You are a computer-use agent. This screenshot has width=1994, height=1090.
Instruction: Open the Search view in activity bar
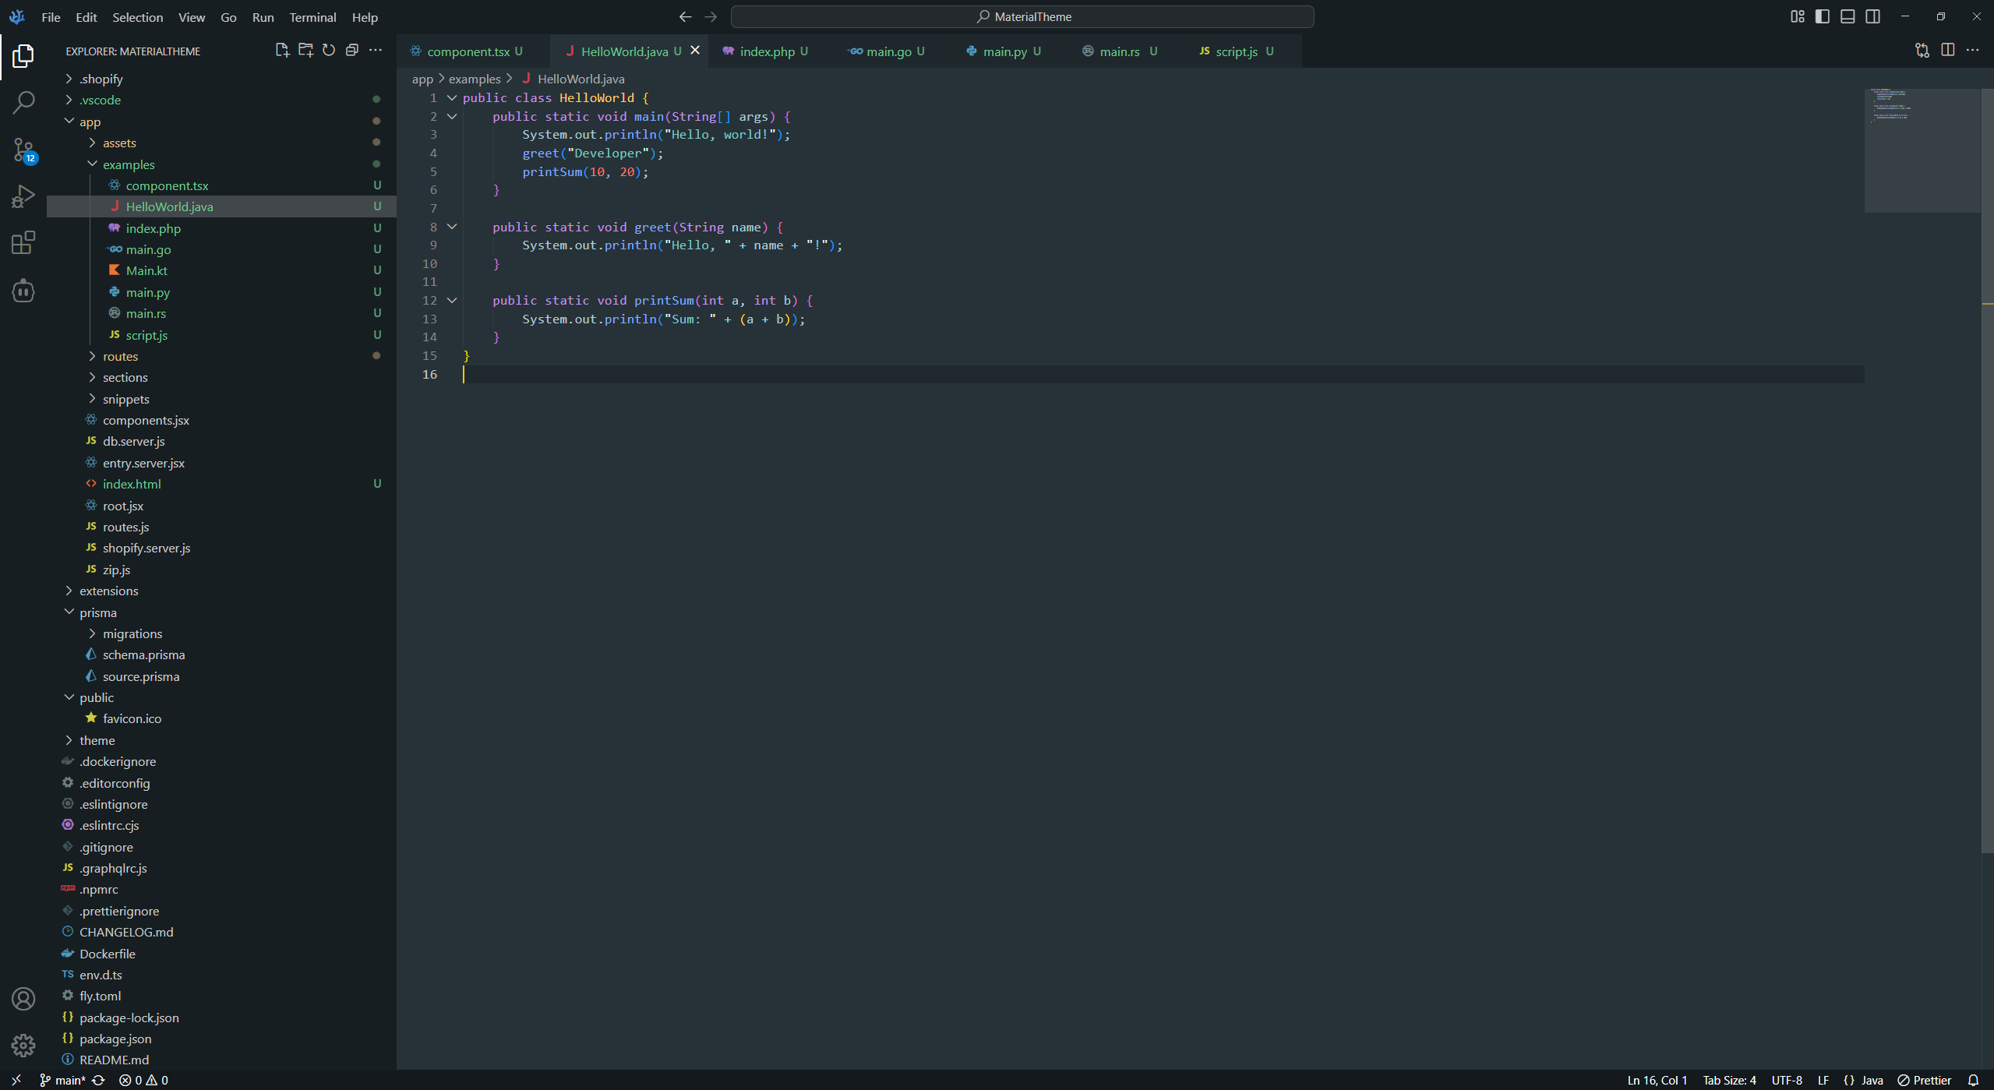[x=23, y=102]
